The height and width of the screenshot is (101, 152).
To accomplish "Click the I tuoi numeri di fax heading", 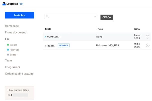I will coord(18,90).
